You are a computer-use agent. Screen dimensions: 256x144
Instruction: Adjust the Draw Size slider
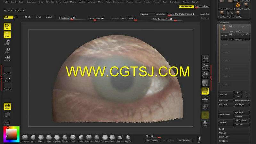99,19
